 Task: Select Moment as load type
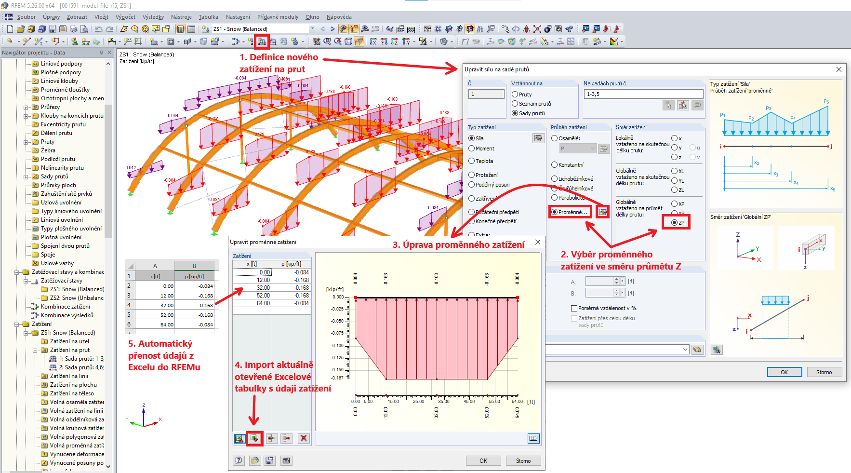[x=472, y=149]
